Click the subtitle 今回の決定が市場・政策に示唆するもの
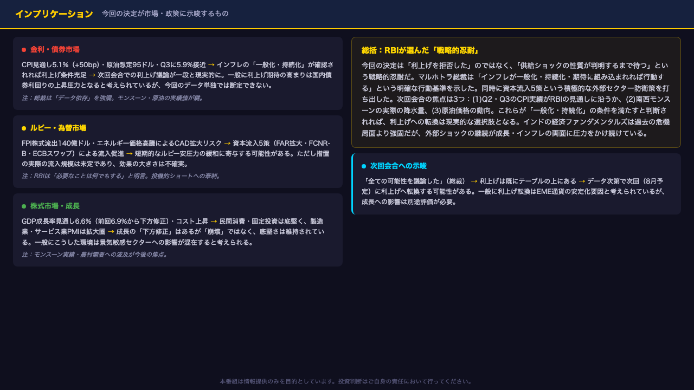Image resolution: width=694 pixels, height=390 pixels. tap(165, 14)
